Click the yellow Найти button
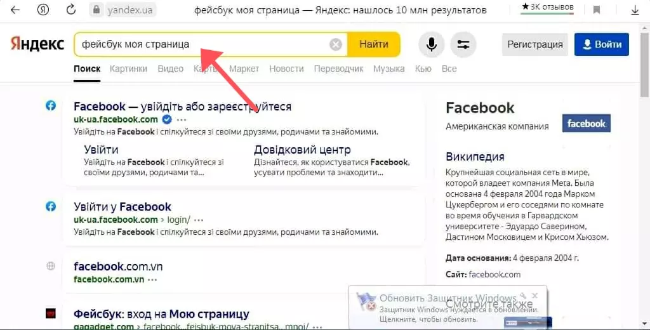This screenshot has width=650, height=330. [x=373, y=44]
